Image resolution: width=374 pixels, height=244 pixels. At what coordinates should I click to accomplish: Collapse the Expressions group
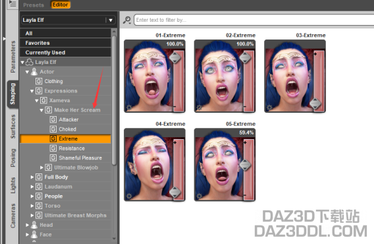pos(32,91)
